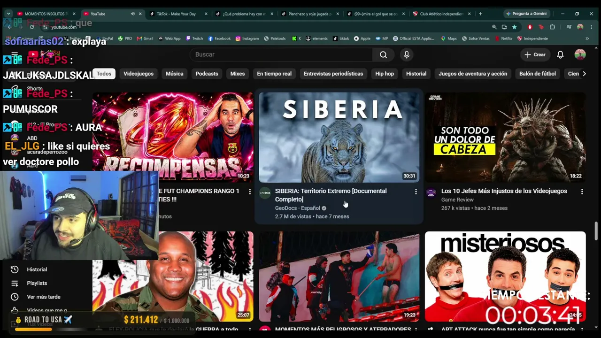The height and width of the screenshot is (338, 601).
Task: Open the Apple bookmark
Action: pos(362,38)
